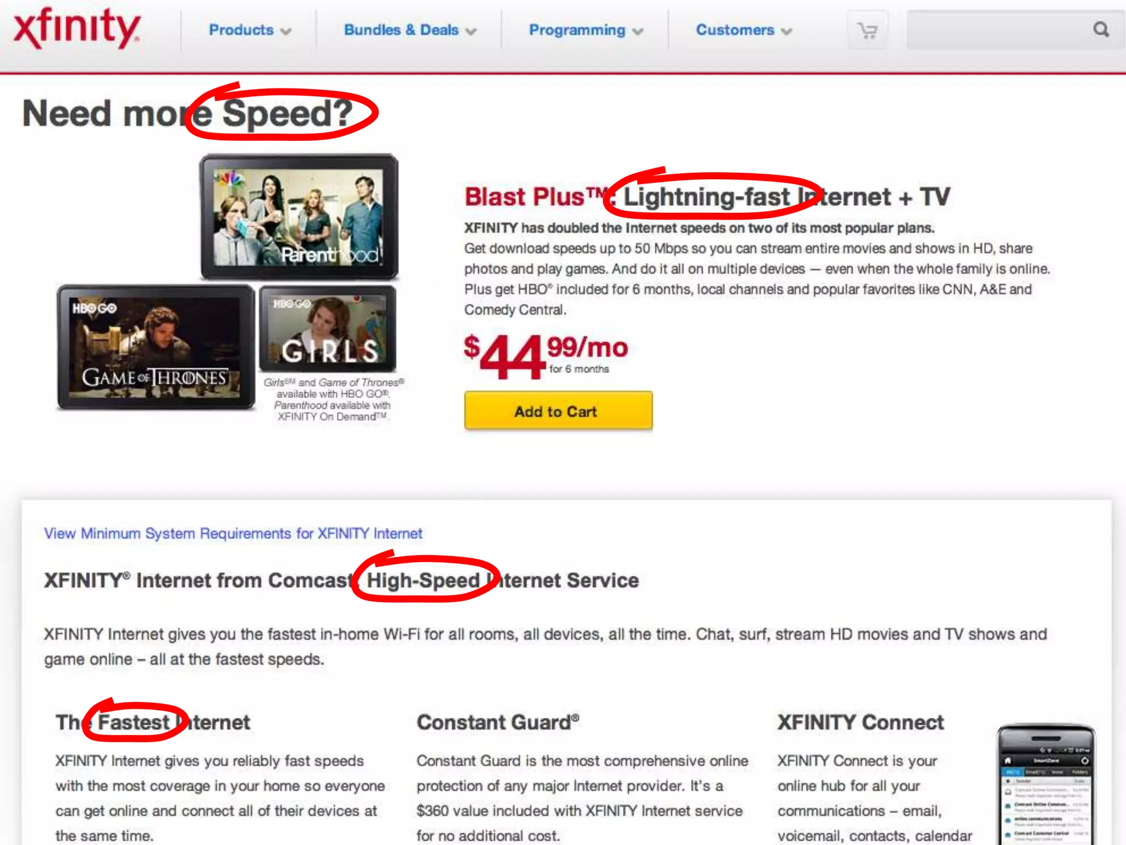
Task: Go to the xfinity logo home
Action: (76, 29)
